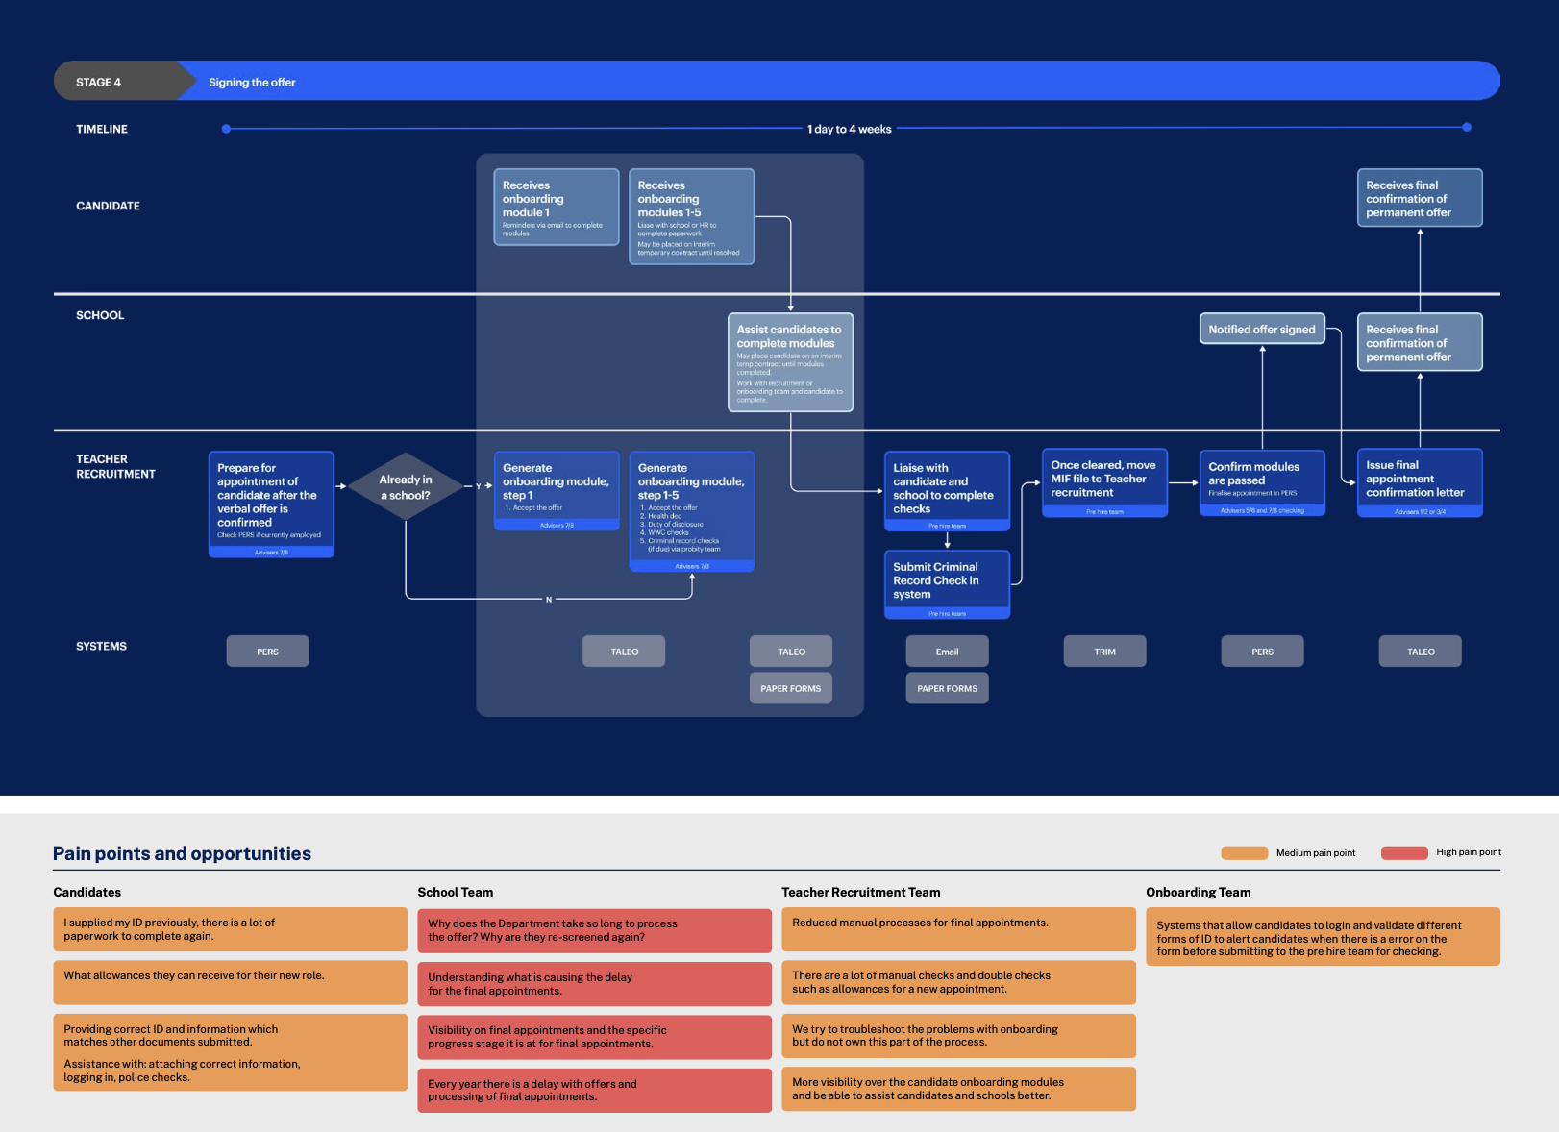Screen dimensions: 1559x1132
Task: Click 'Once cleared, move MIF file' card
Action: point(1105,482)
